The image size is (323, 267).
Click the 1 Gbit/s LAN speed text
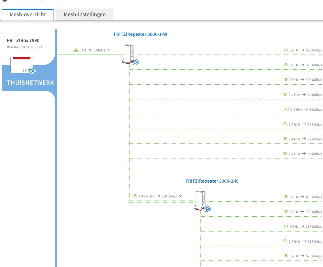[x=99, y=50]
